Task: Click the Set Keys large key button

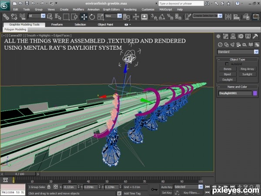Action: 154,189
